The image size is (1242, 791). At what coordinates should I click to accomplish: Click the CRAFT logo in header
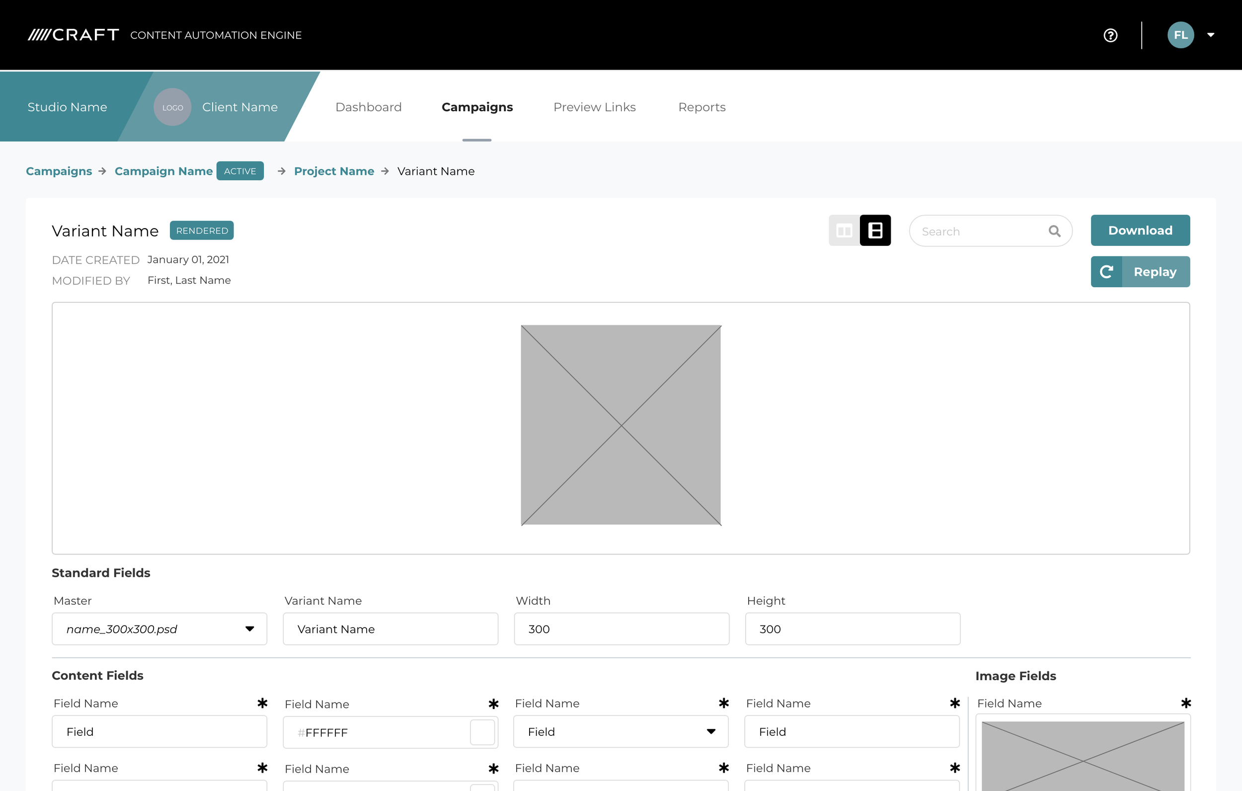[x=73, y=35]
